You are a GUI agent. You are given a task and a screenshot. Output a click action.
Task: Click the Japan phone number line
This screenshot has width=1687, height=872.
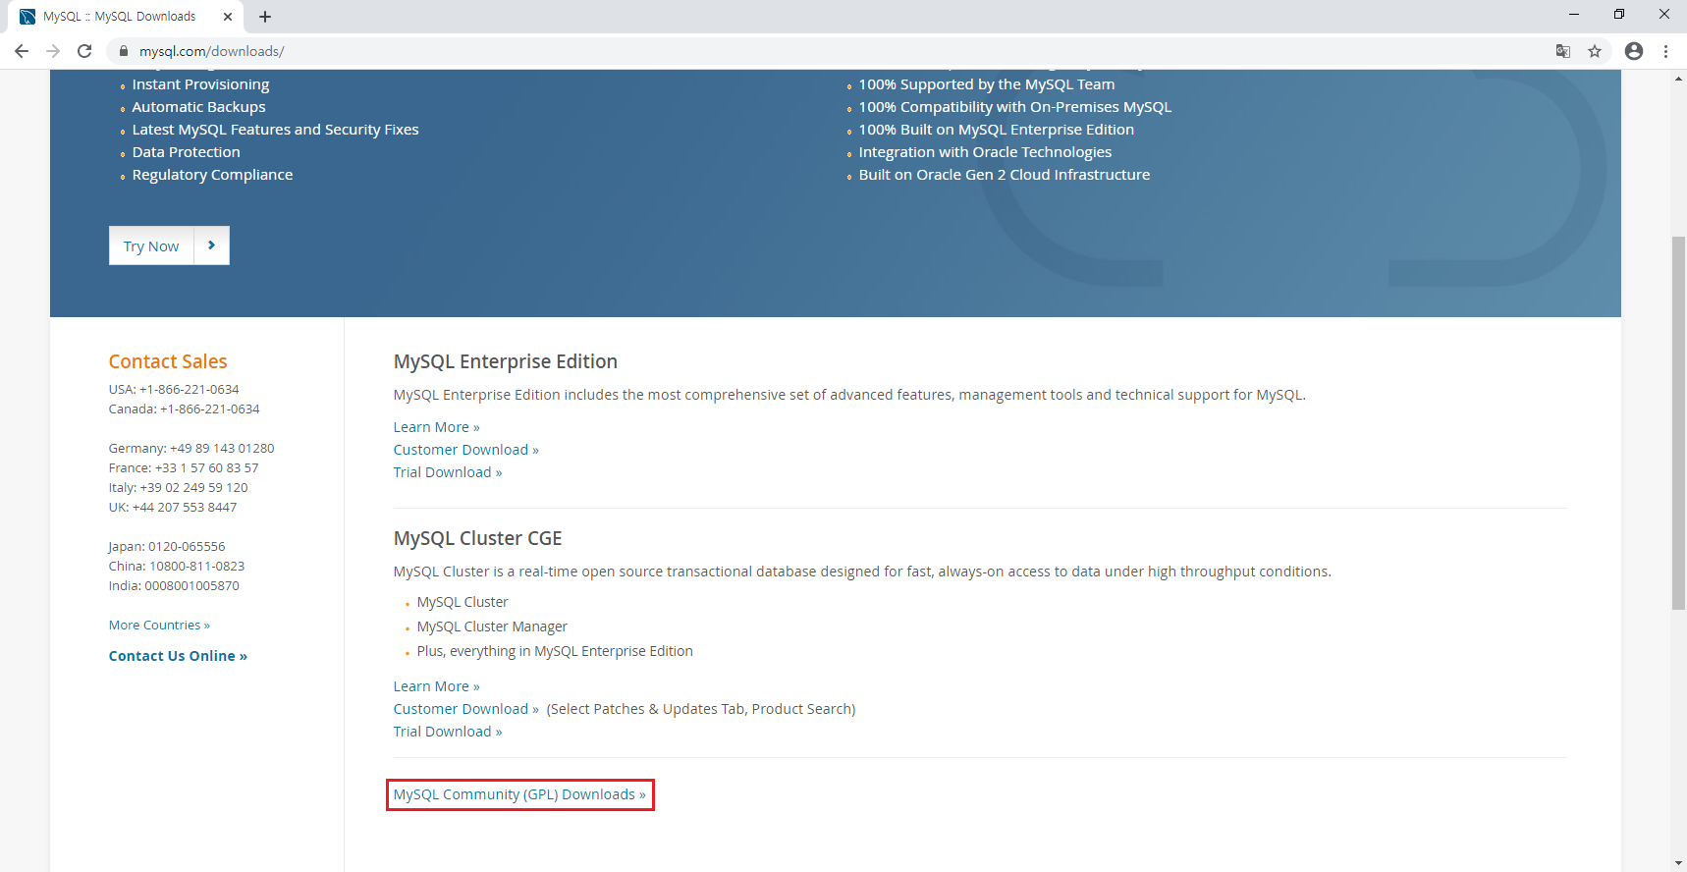167,547
